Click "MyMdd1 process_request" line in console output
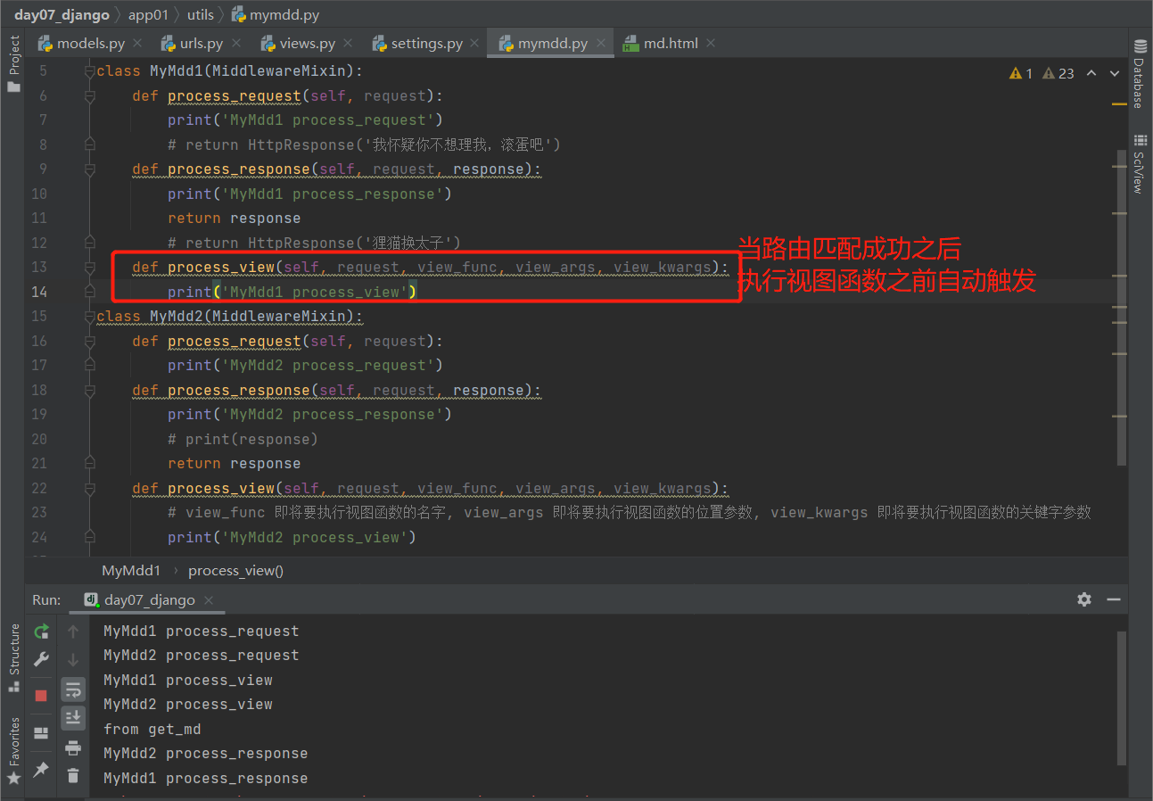The height and width of the screenshot is (801, 1153). (202, 632)
